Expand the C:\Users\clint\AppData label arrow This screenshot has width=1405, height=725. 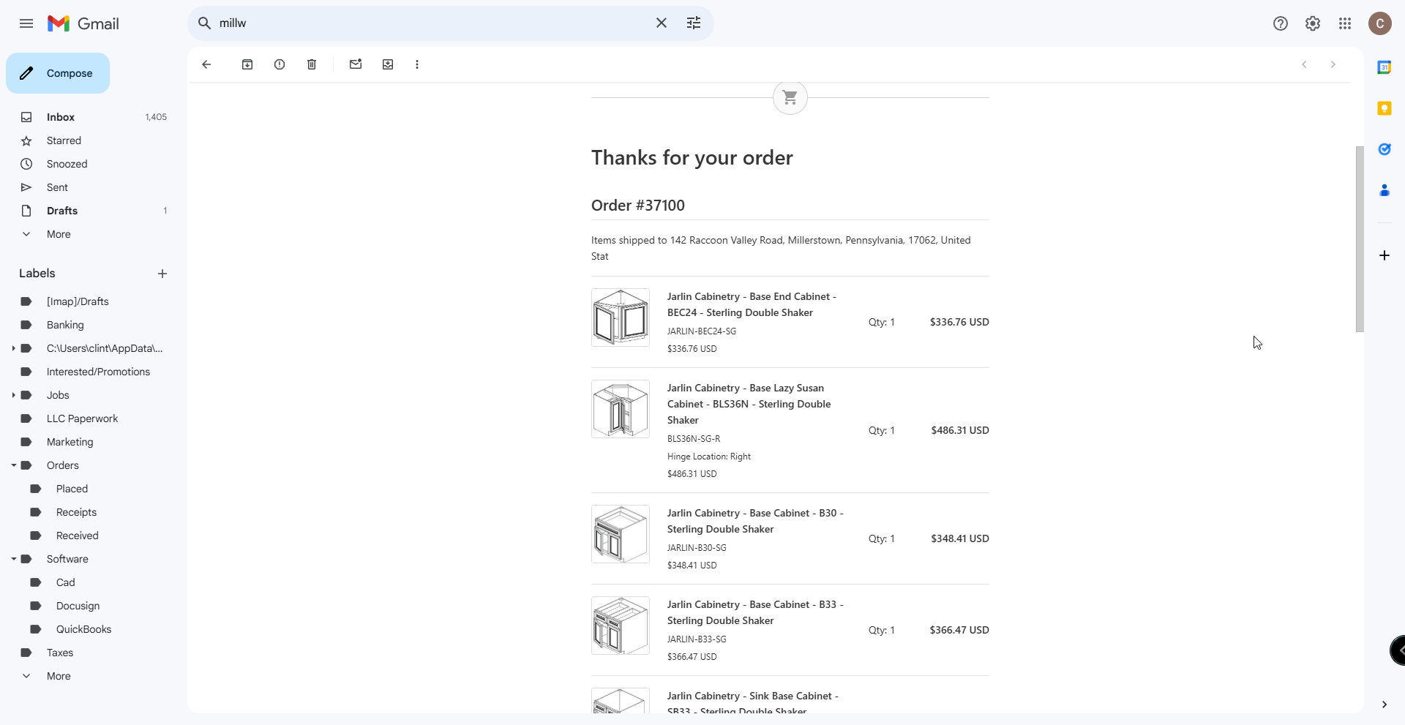click(13, 348)
